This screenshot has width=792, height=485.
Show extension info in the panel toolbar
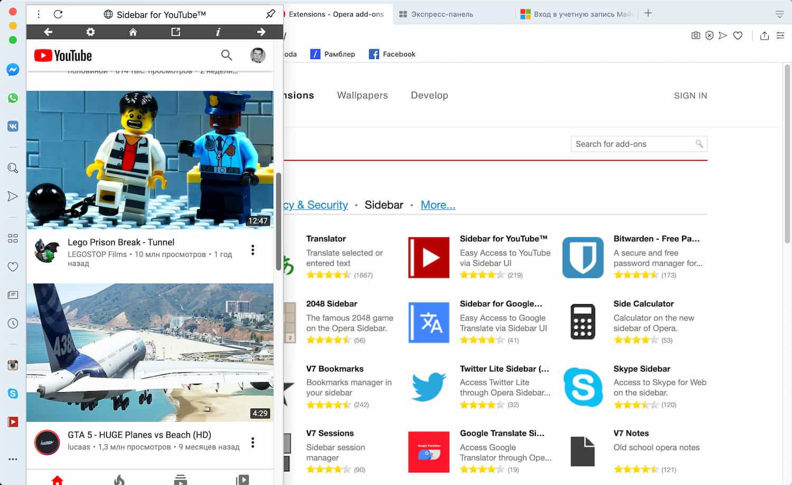tap(218, 32)
